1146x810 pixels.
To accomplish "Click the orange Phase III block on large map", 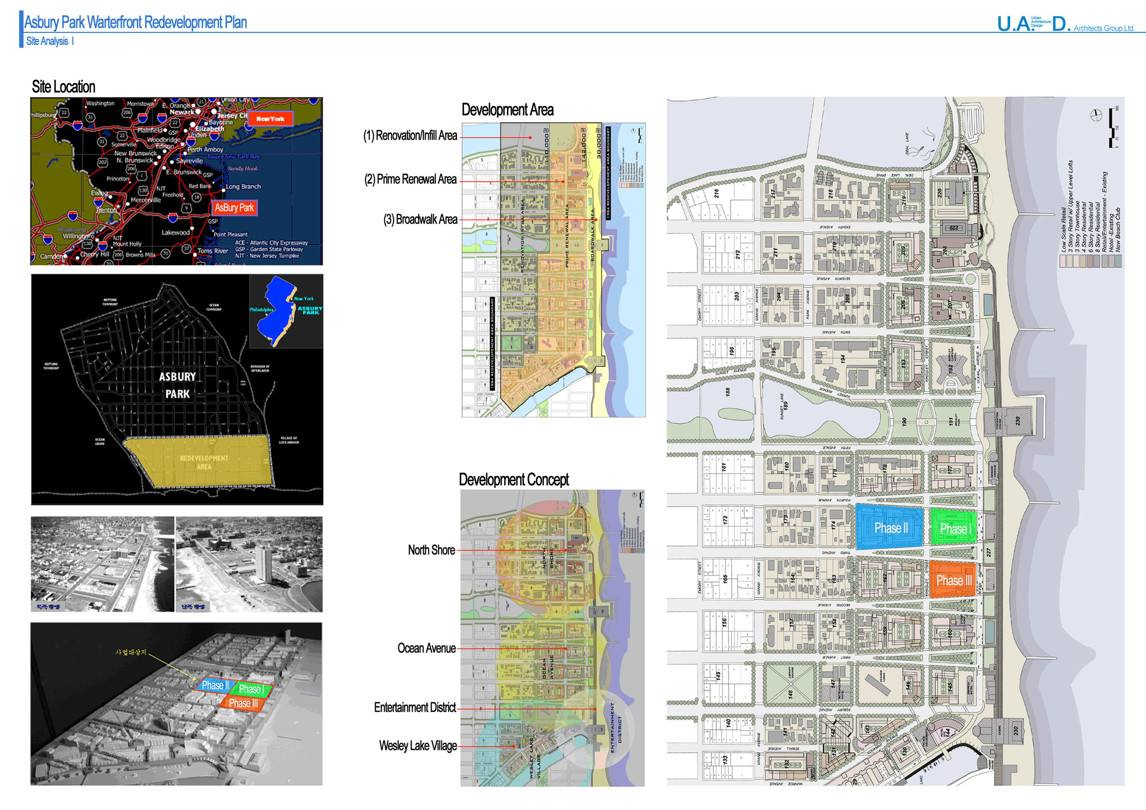I will [x=953, y=580].
